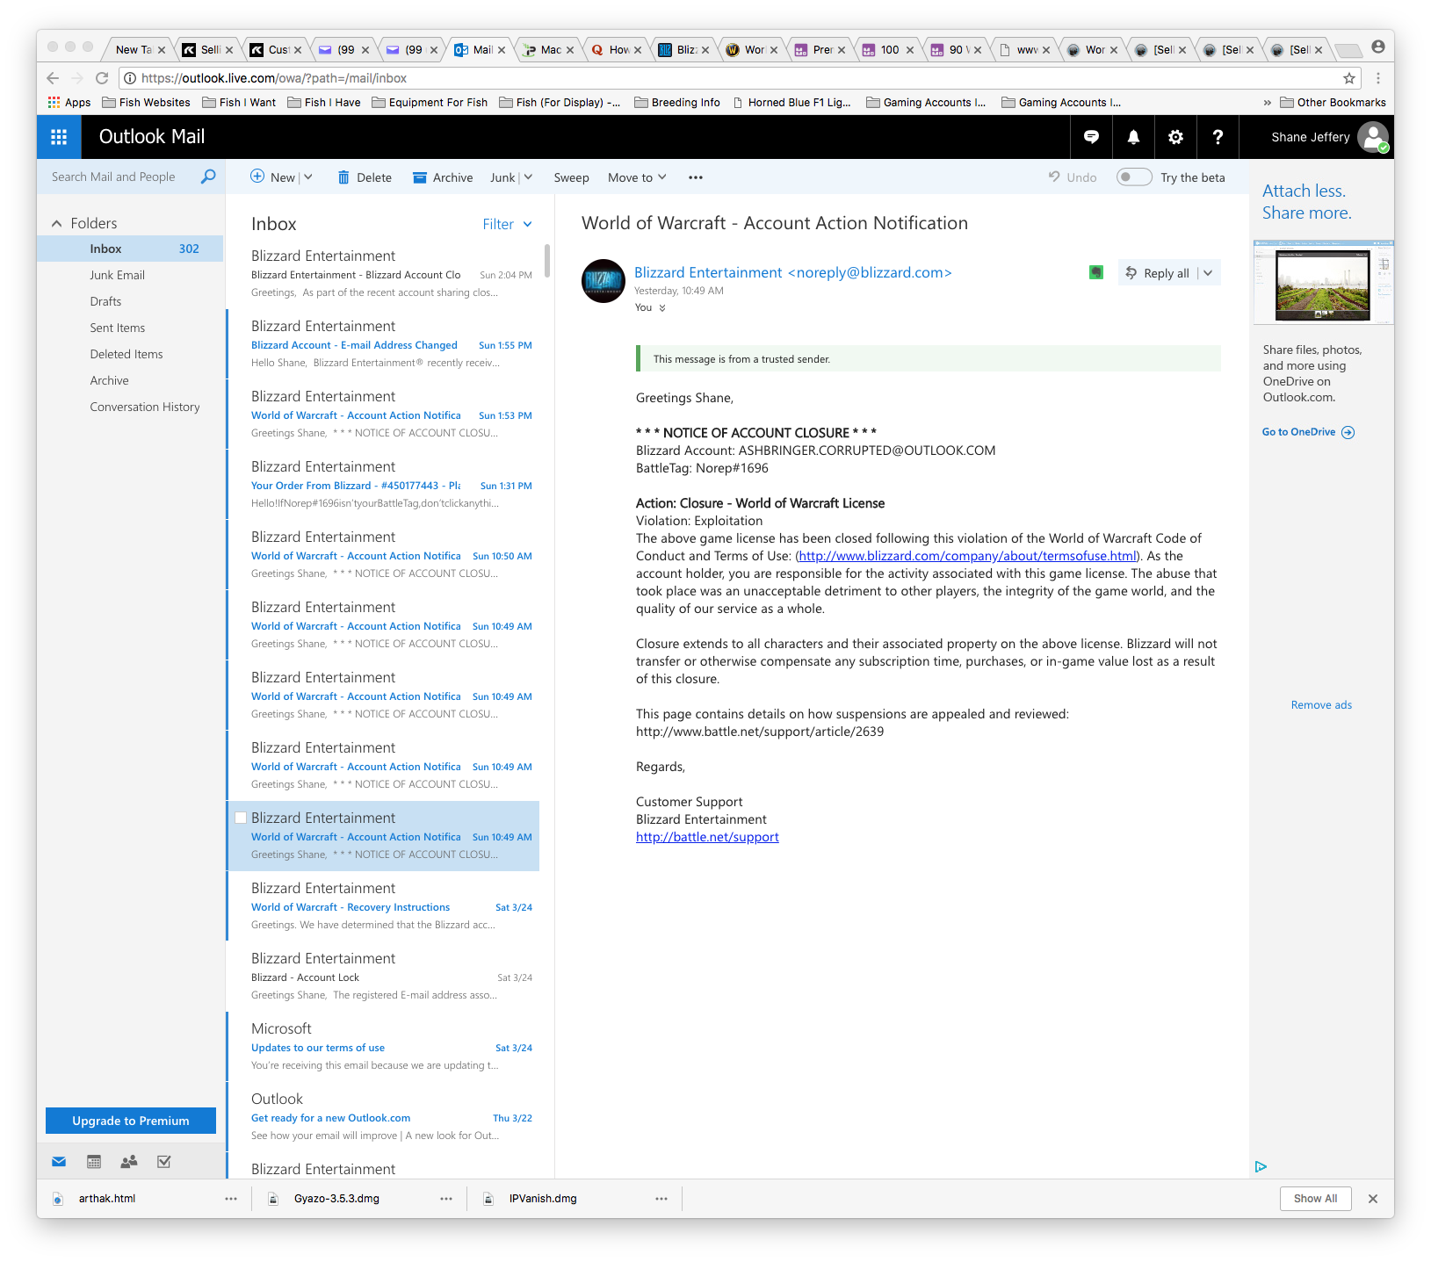
Task: Open the help question mark
Action: pos(1218,137)
